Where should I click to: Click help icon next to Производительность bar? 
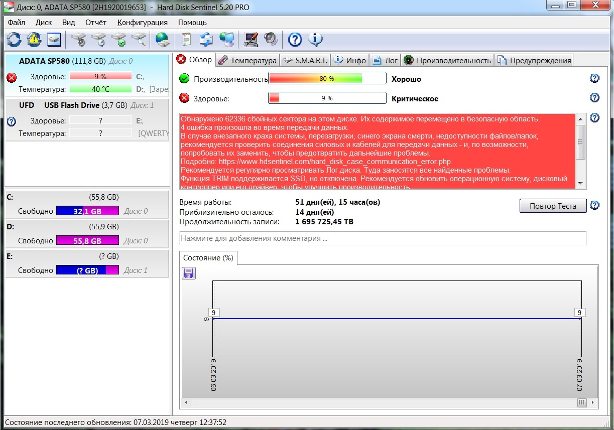[x=595, y=78]
